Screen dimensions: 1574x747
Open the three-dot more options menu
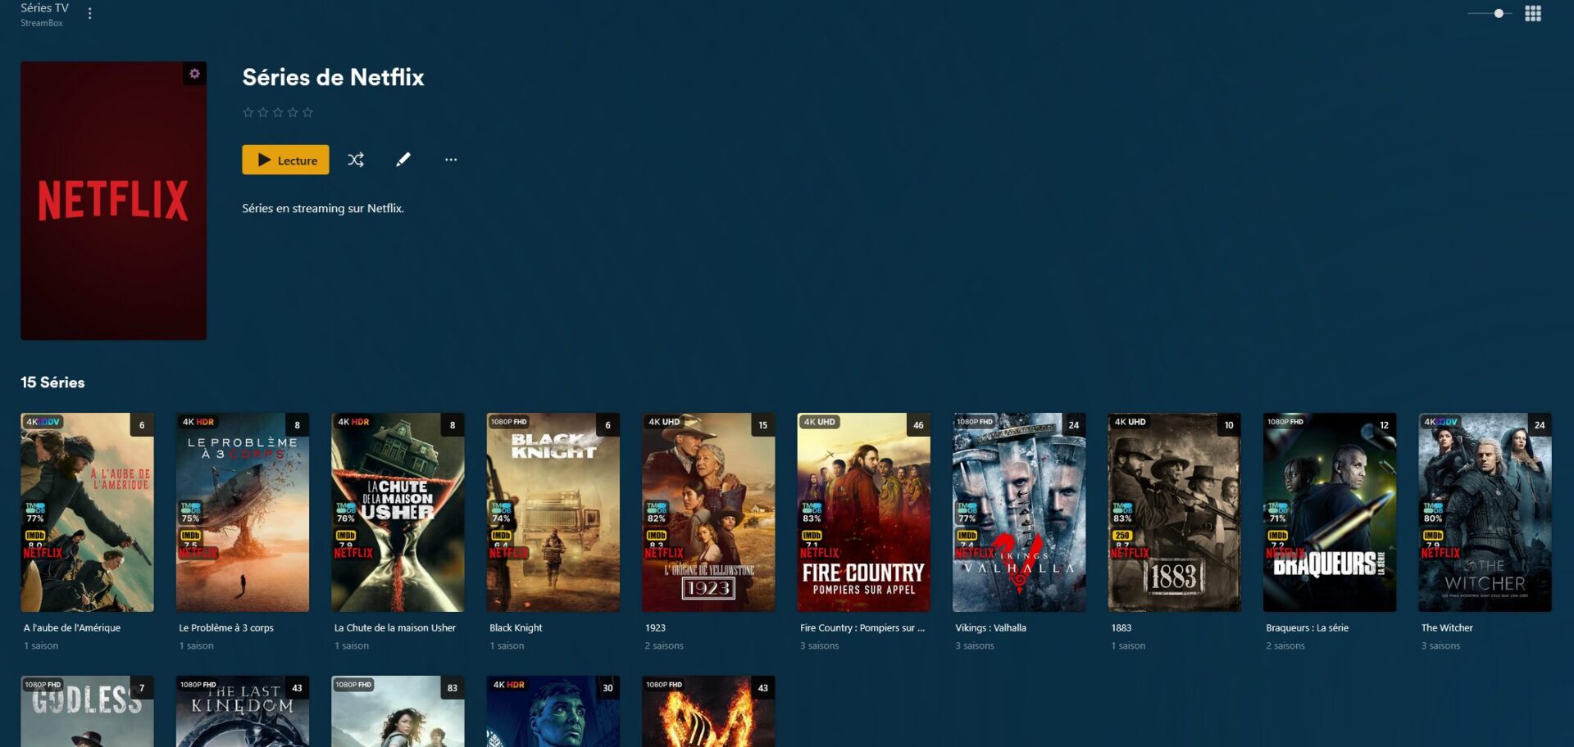(451, 160)
